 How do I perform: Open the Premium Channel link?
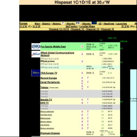50,133
